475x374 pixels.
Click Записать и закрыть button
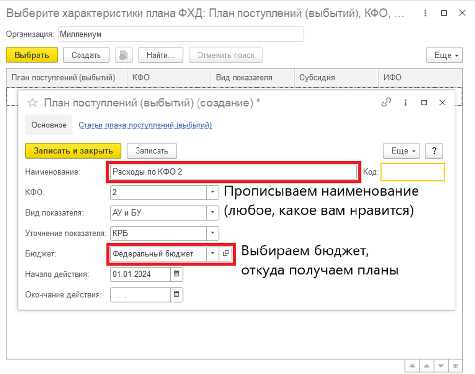[73, 151]
